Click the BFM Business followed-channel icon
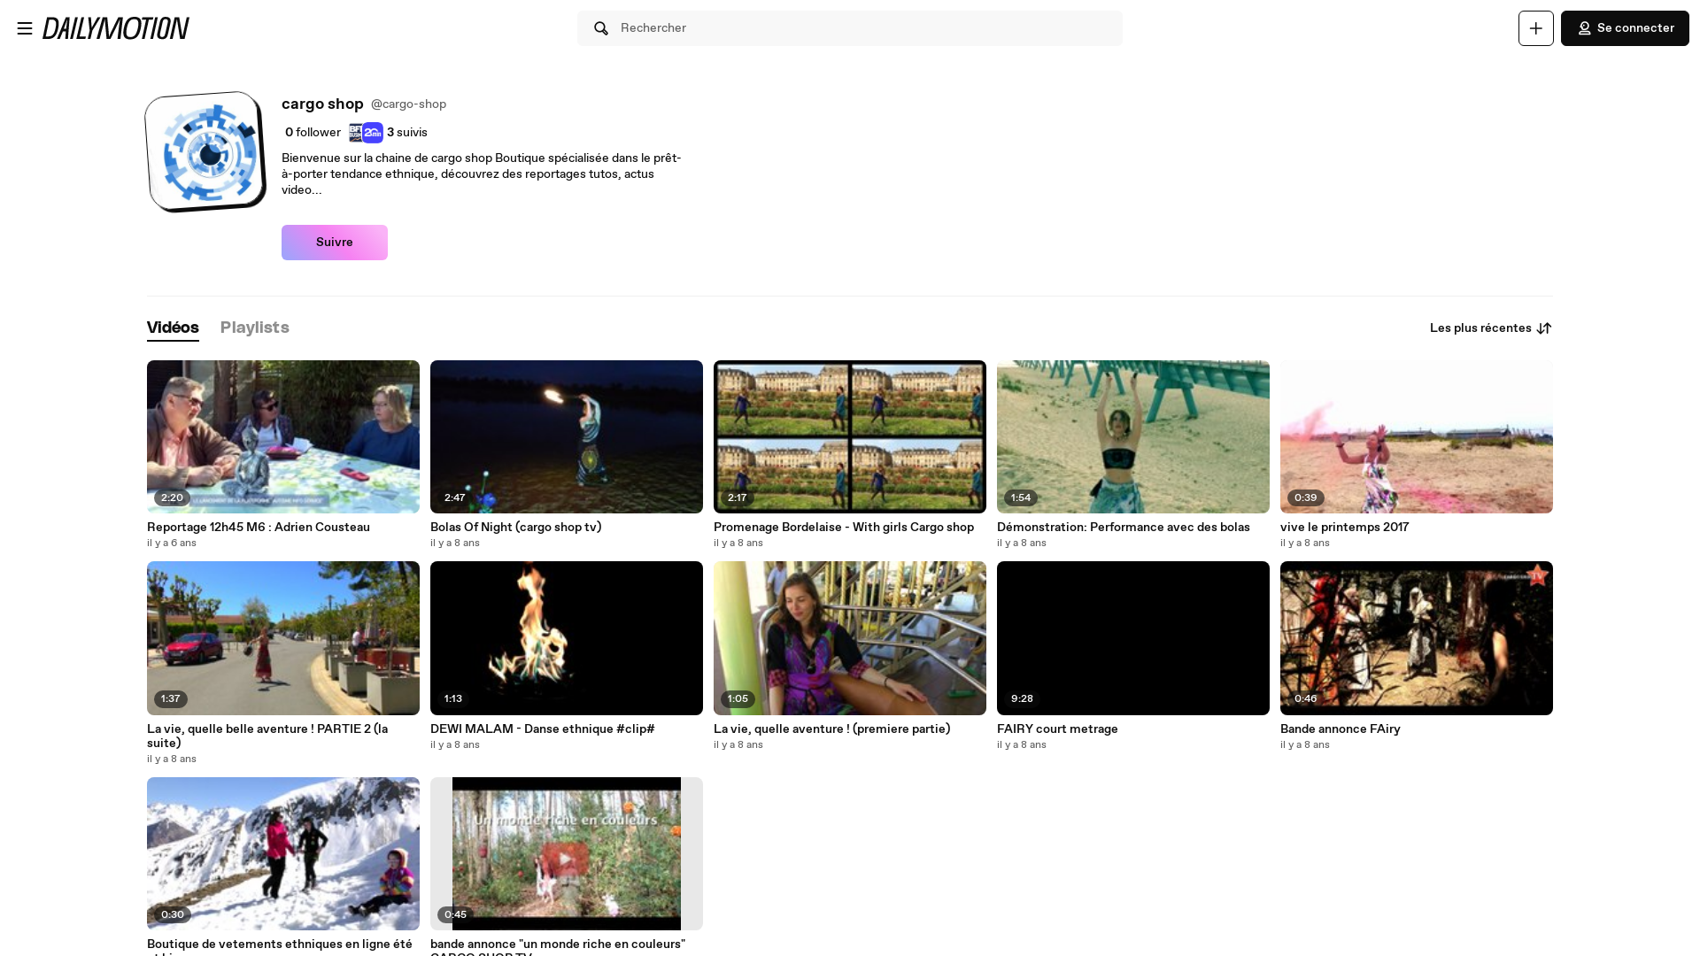 353,133
